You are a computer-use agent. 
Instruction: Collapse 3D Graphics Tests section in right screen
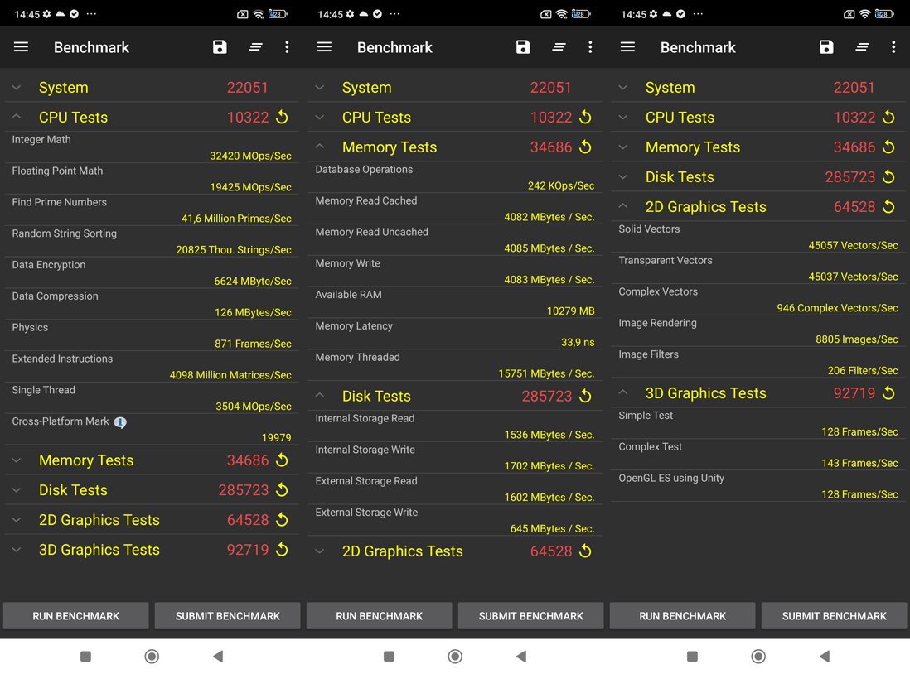click(622, 392)
